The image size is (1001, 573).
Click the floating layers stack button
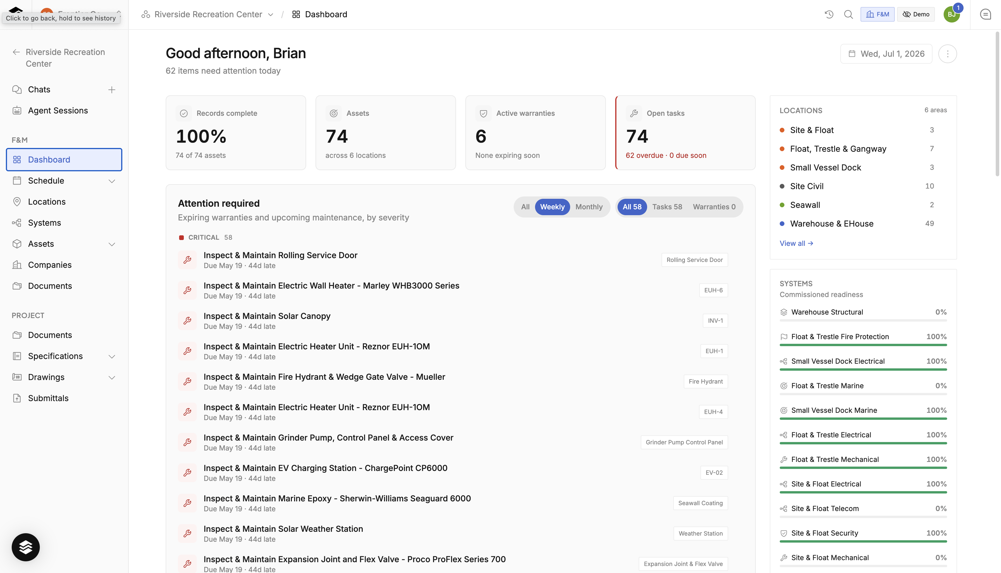[x=25, y=547]
